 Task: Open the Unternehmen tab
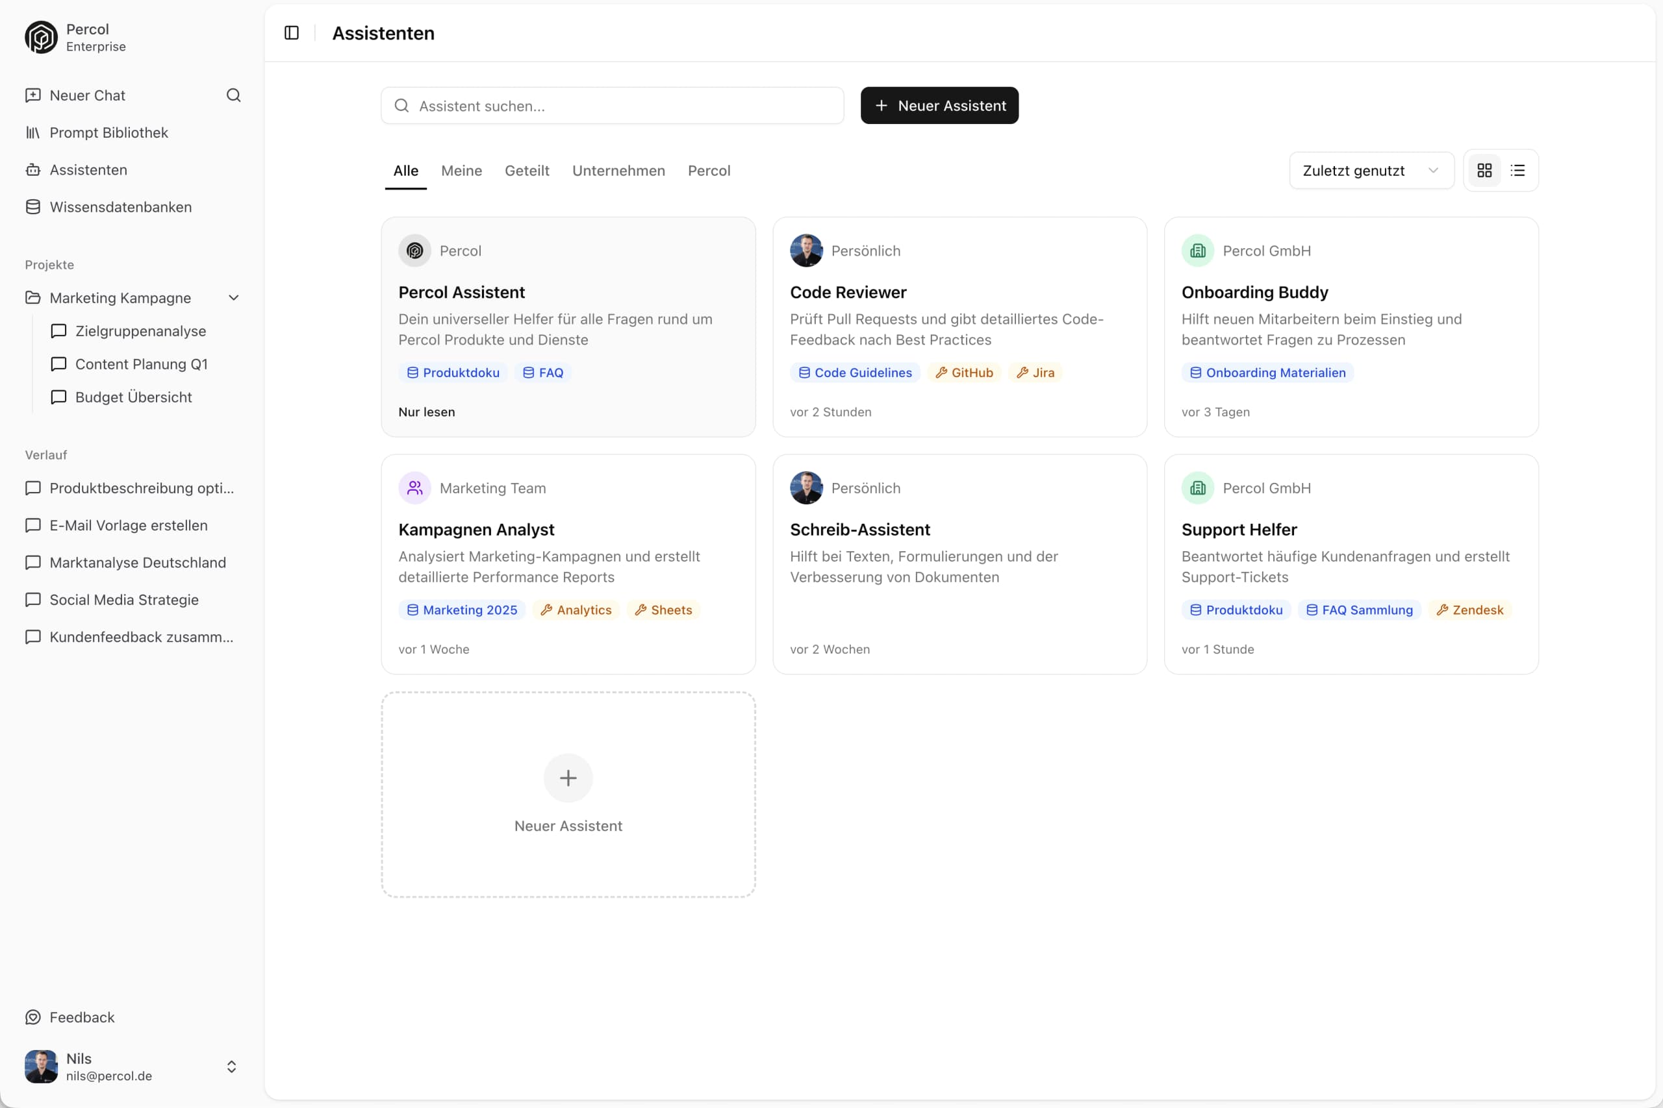click(618, 170)
